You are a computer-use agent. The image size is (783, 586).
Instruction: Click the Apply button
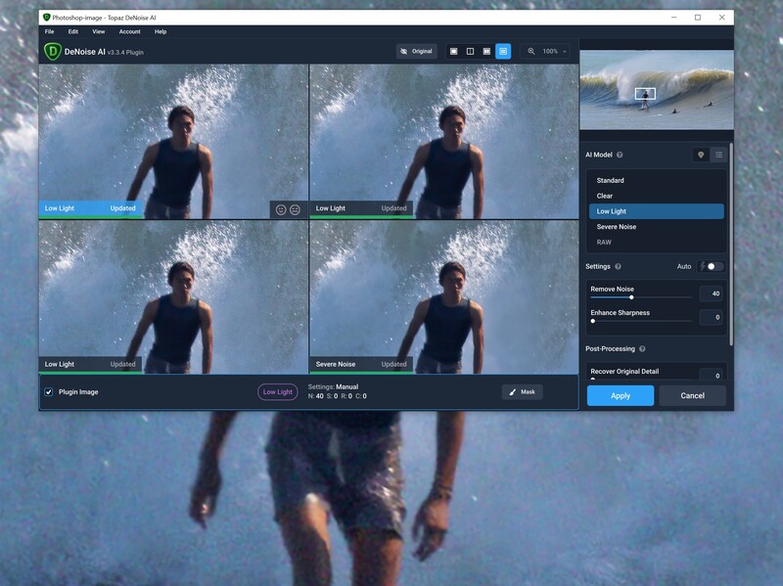click(621, 395)
